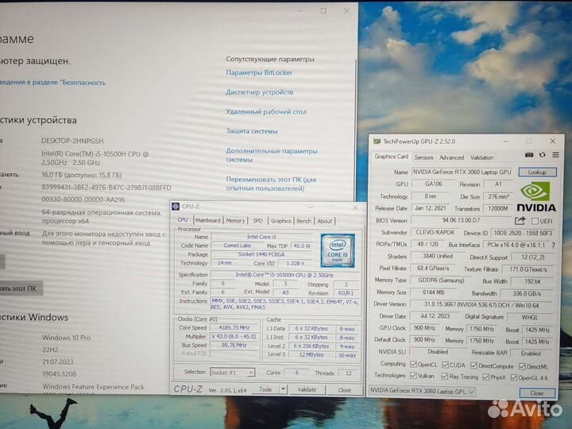Click the Level 3 cache 12 MBytes value
The width and height of the screenshot is (572, 429).
[311, 354]
